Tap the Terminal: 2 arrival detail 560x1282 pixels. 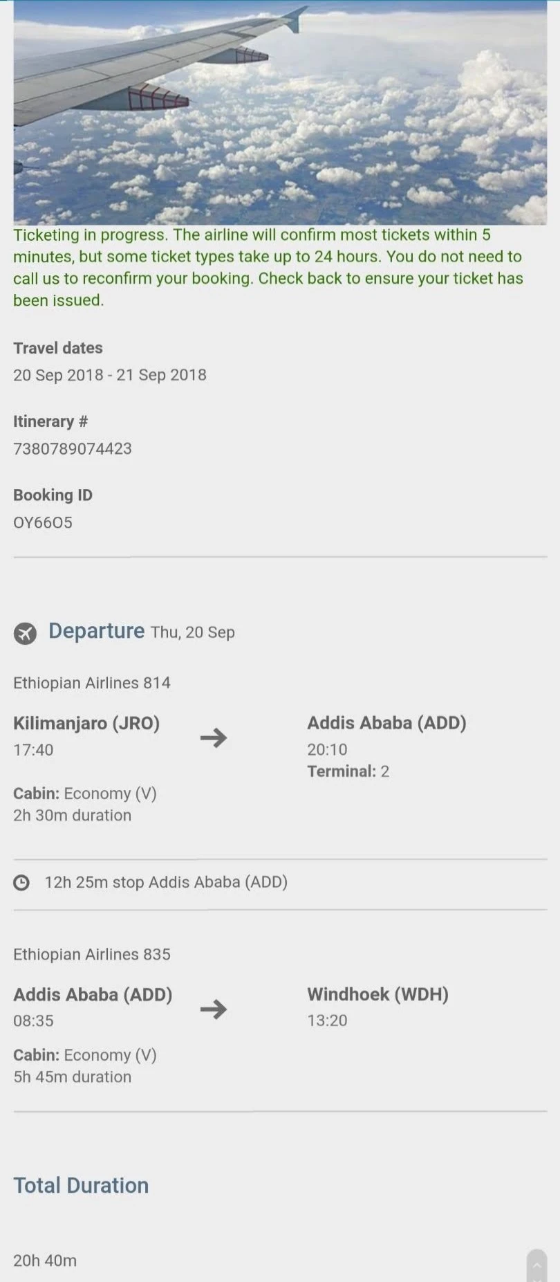tap(348, 771)
